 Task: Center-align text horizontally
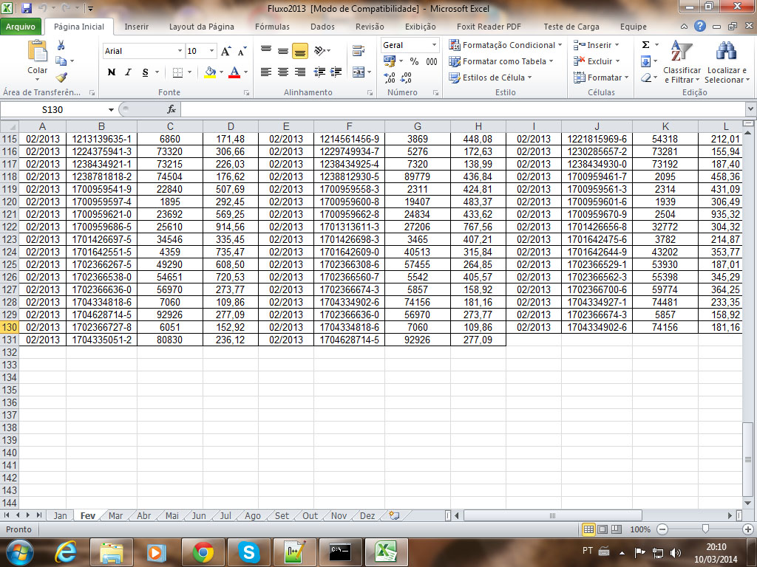tap(283, 72)
